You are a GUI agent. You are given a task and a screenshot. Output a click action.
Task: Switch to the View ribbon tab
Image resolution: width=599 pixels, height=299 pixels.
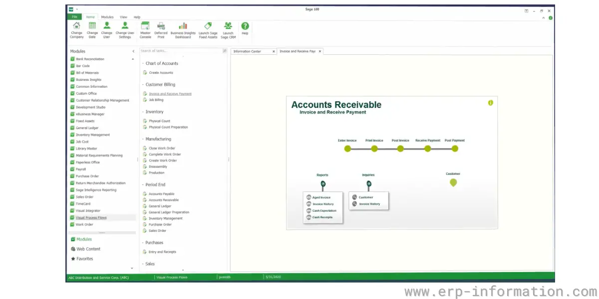pos(123,17)
